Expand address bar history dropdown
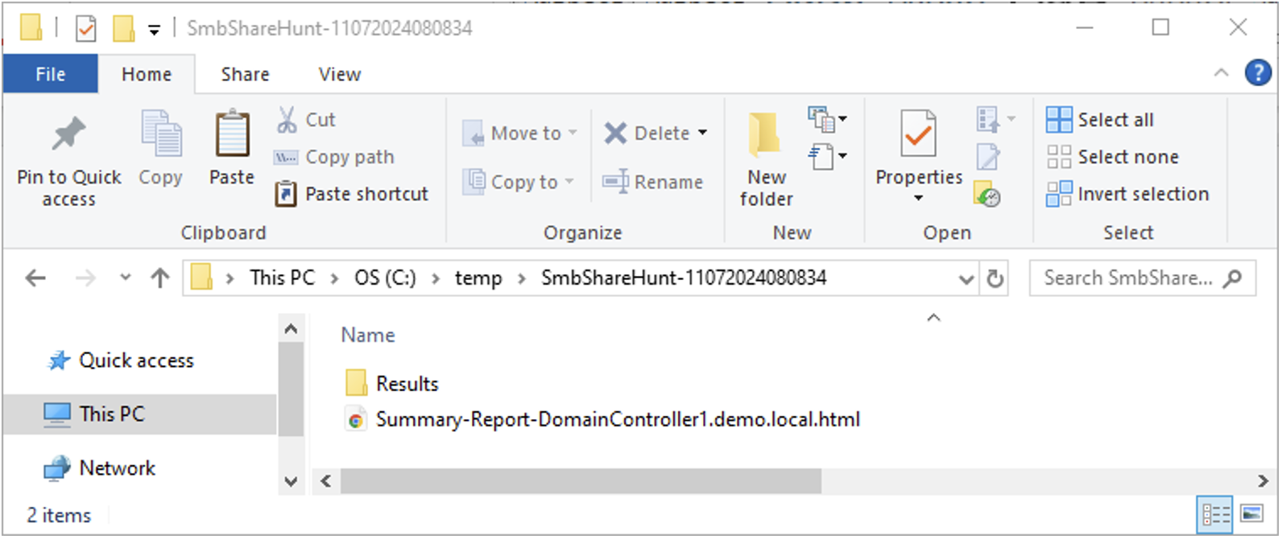1282x539 pixels. pos(966,279)
